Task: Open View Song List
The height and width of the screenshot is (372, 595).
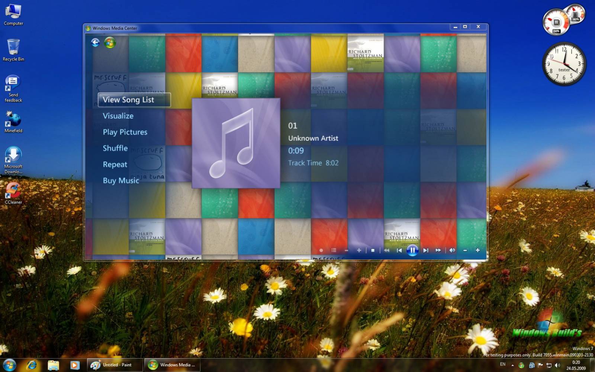Action: pyautogui.click(x=134, y=100)
